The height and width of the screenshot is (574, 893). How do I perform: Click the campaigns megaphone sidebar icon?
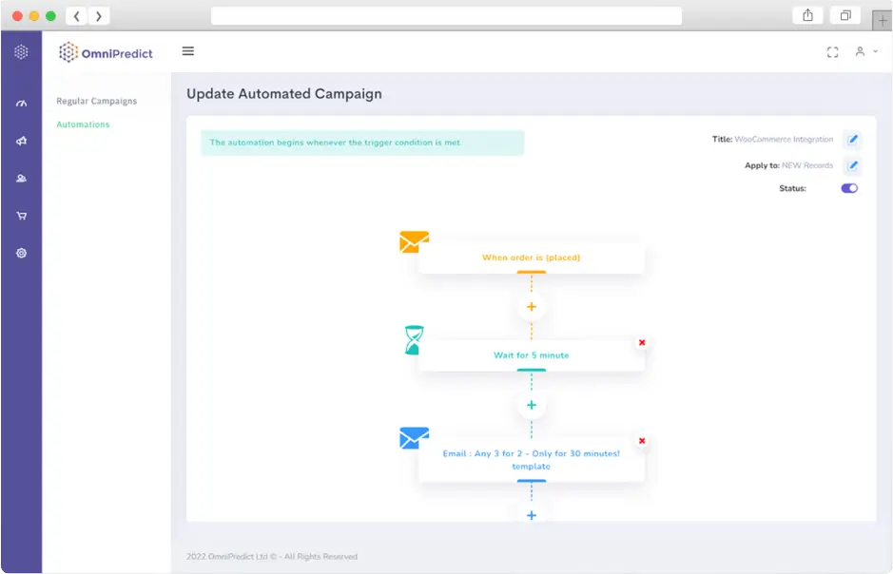click(x=21, y=142)
